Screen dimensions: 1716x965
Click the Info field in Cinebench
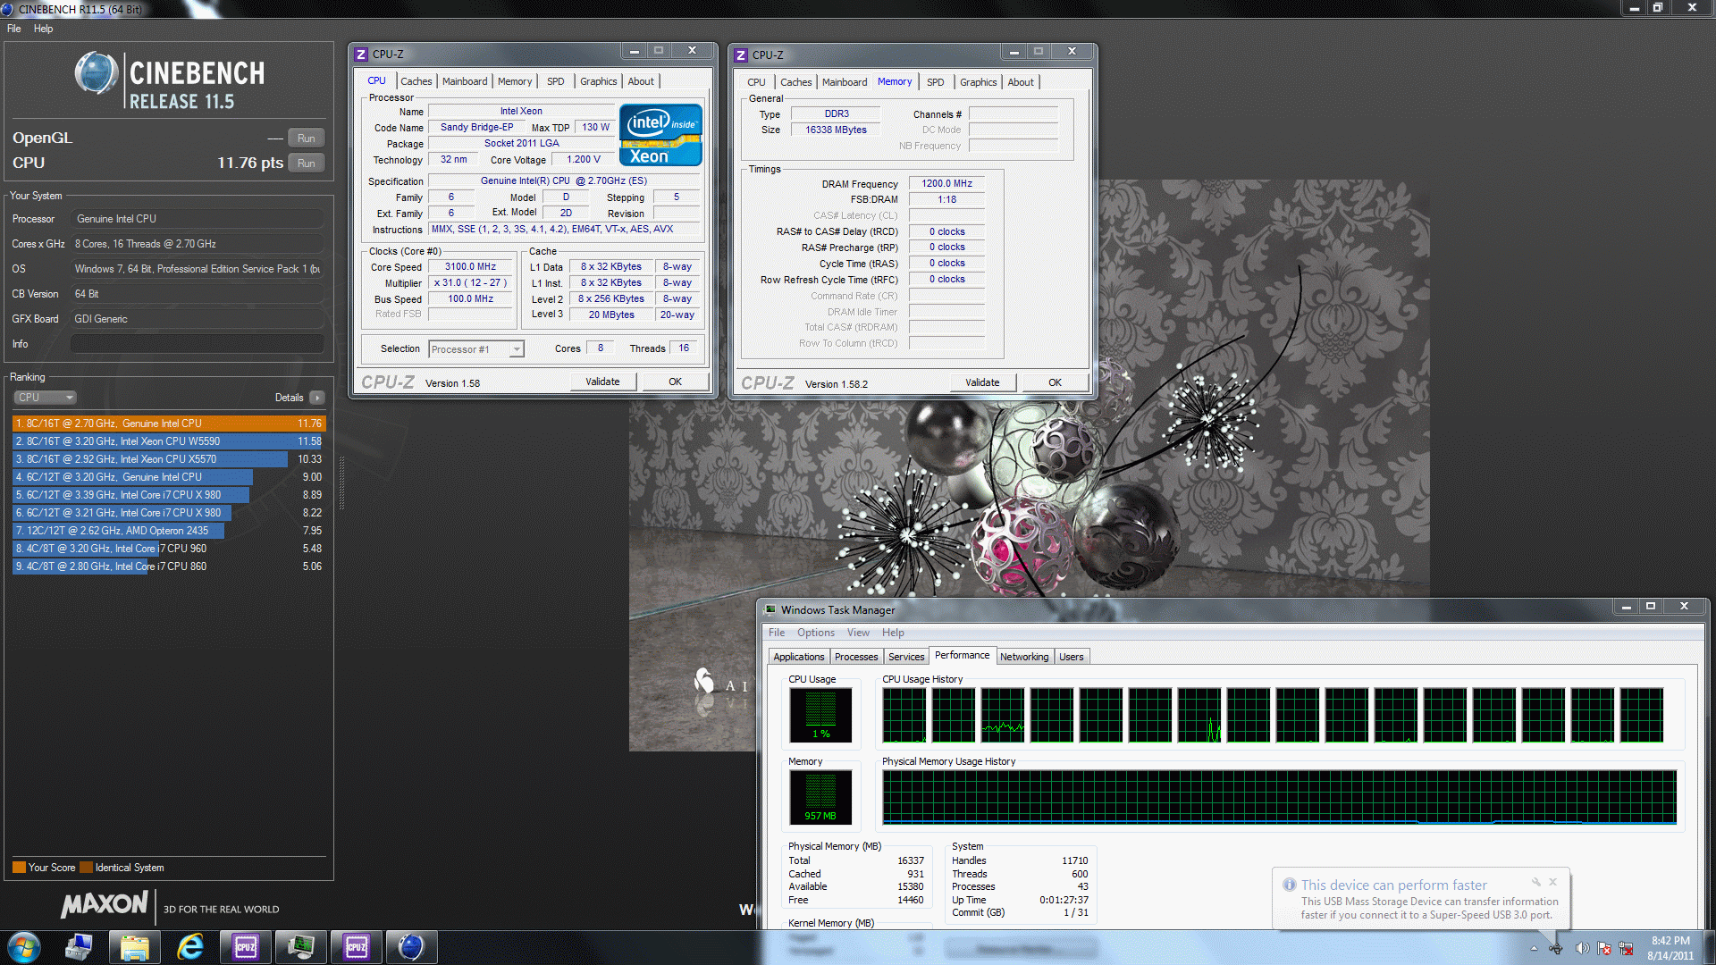tap(198, 344)
